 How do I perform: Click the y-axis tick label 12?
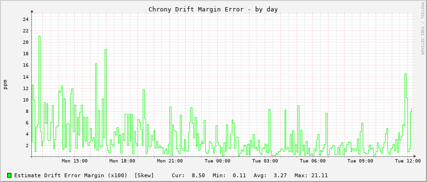(26, 88)
